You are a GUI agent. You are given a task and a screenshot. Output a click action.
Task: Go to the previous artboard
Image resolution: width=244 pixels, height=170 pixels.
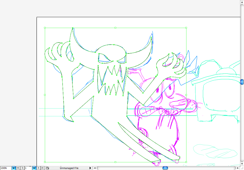[x=22, y=168]
